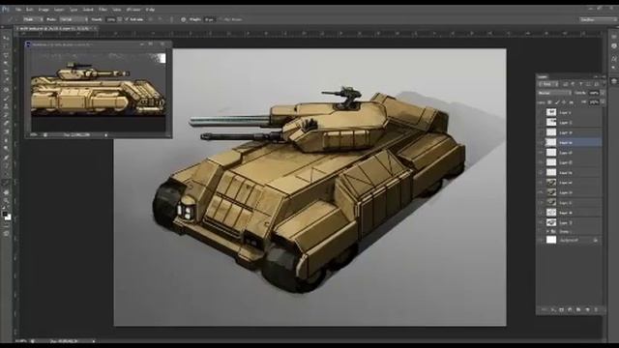Lock layer position icon
Image resolution: width=619 pixels, height=348 pixels.
coord(564,102)
